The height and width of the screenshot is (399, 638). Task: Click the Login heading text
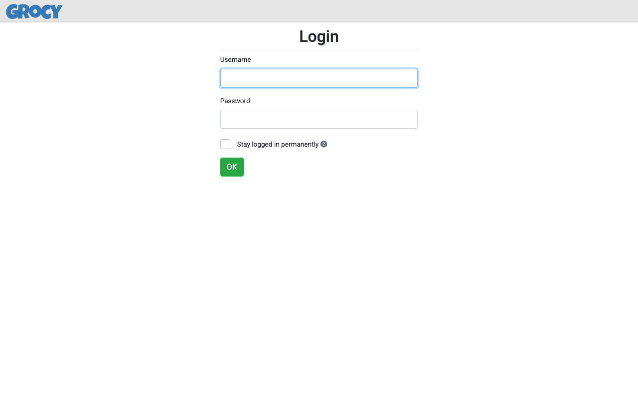319,36
